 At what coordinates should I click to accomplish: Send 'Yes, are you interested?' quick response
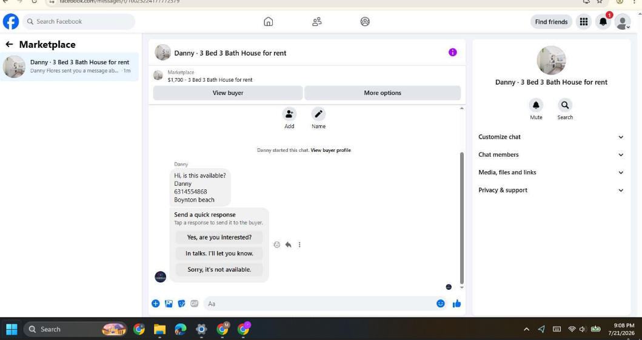[x=219, y=237]
